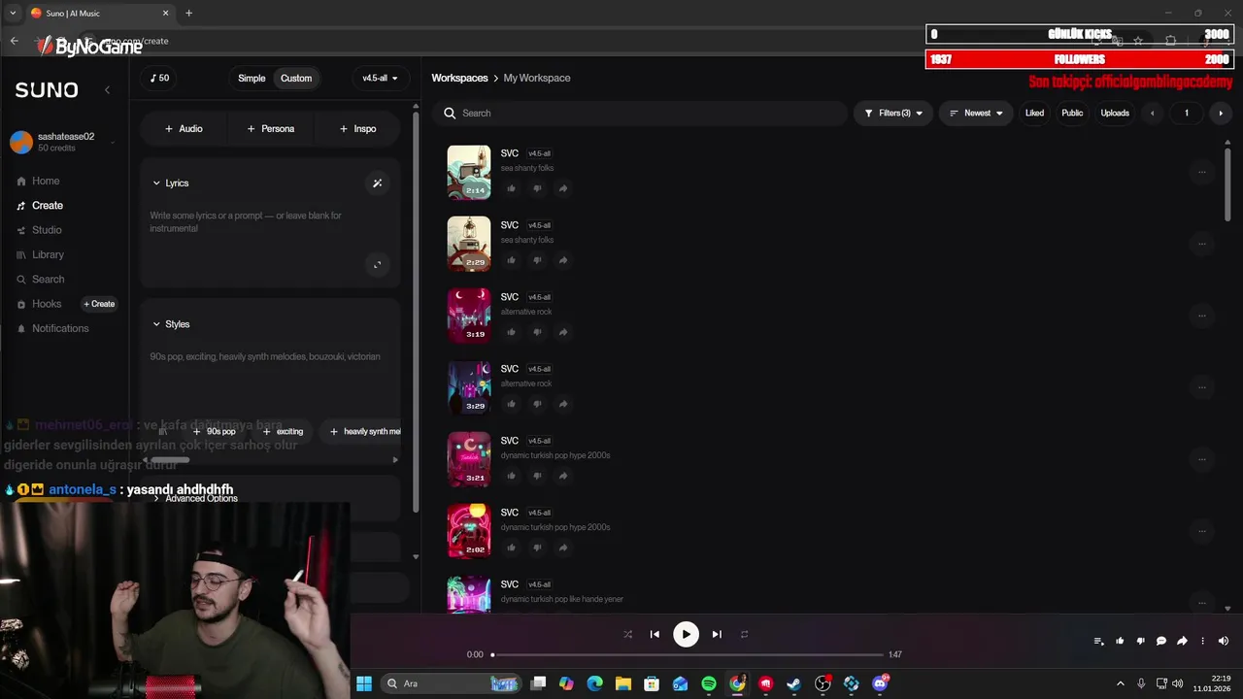Click + Create next to Hooks

click(x=99, y=304)
